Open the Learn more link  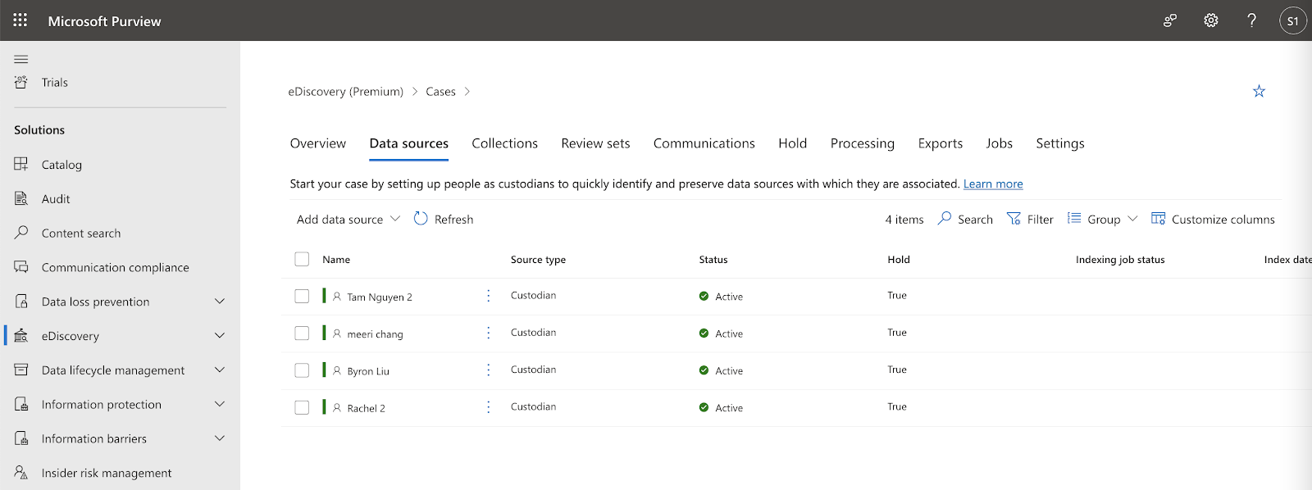click(x=993, y=184)
